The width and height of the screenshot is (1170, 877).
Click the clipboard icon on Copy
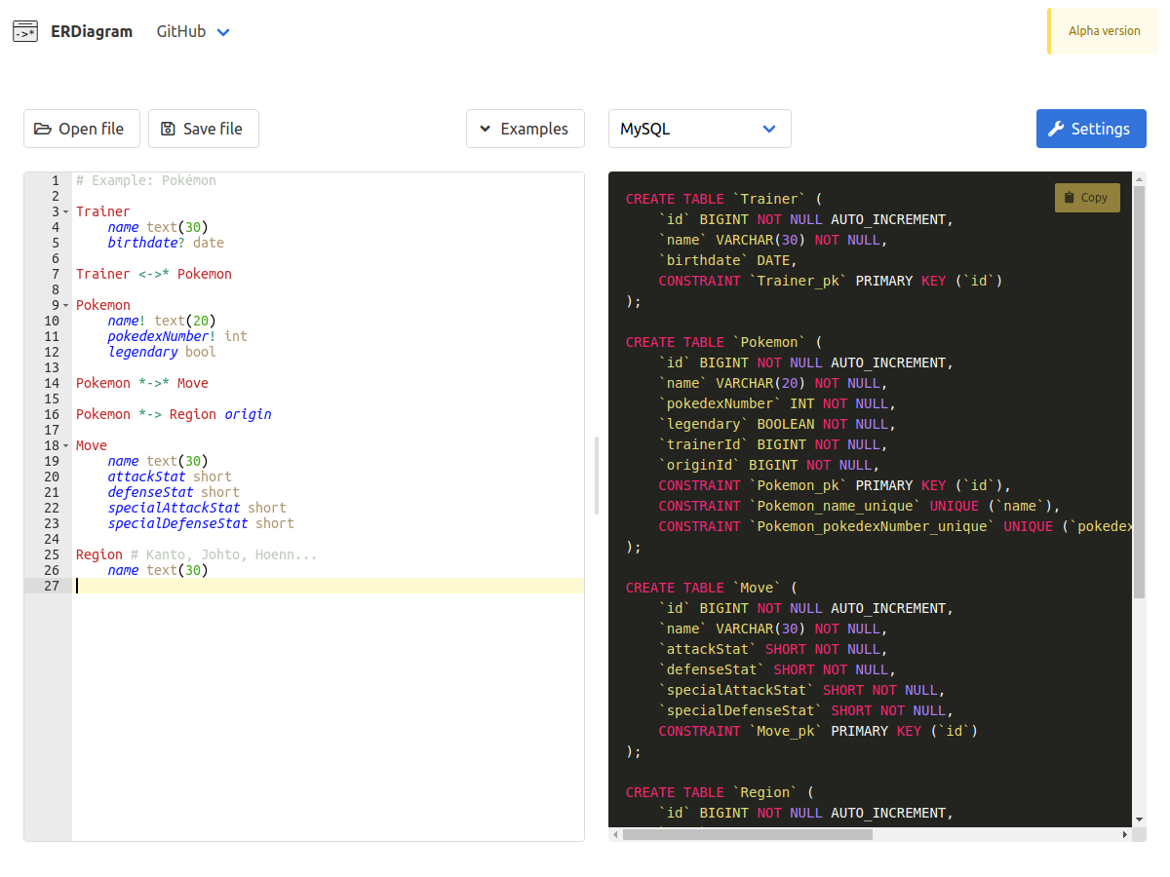coord(1070,198)
